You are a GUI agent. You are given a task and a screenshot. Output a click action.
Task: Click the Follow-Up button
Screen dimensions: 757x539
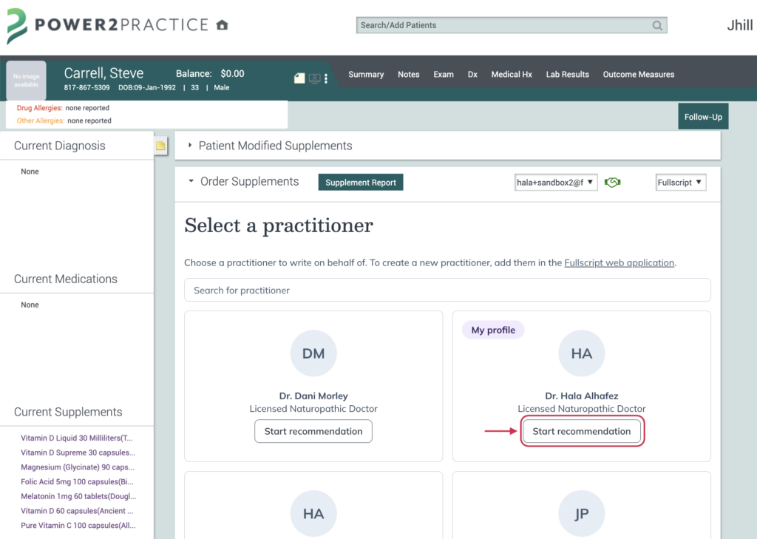tap(703, 116)
